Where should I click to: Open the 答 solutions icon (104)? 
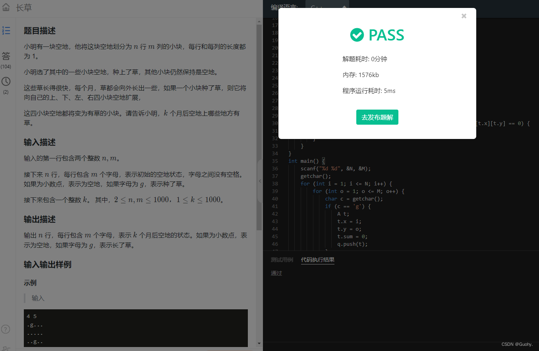(x=6, y=56)
